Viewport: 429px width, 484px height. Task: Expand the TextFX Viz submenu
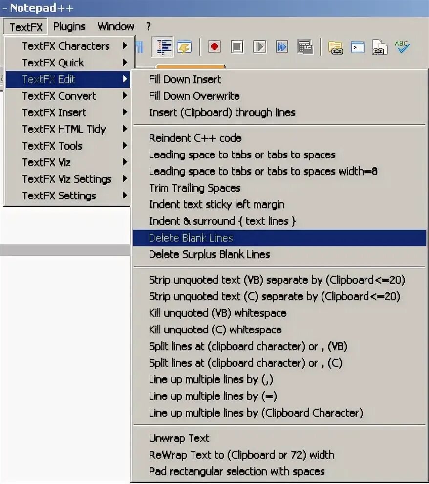(68, 162)
